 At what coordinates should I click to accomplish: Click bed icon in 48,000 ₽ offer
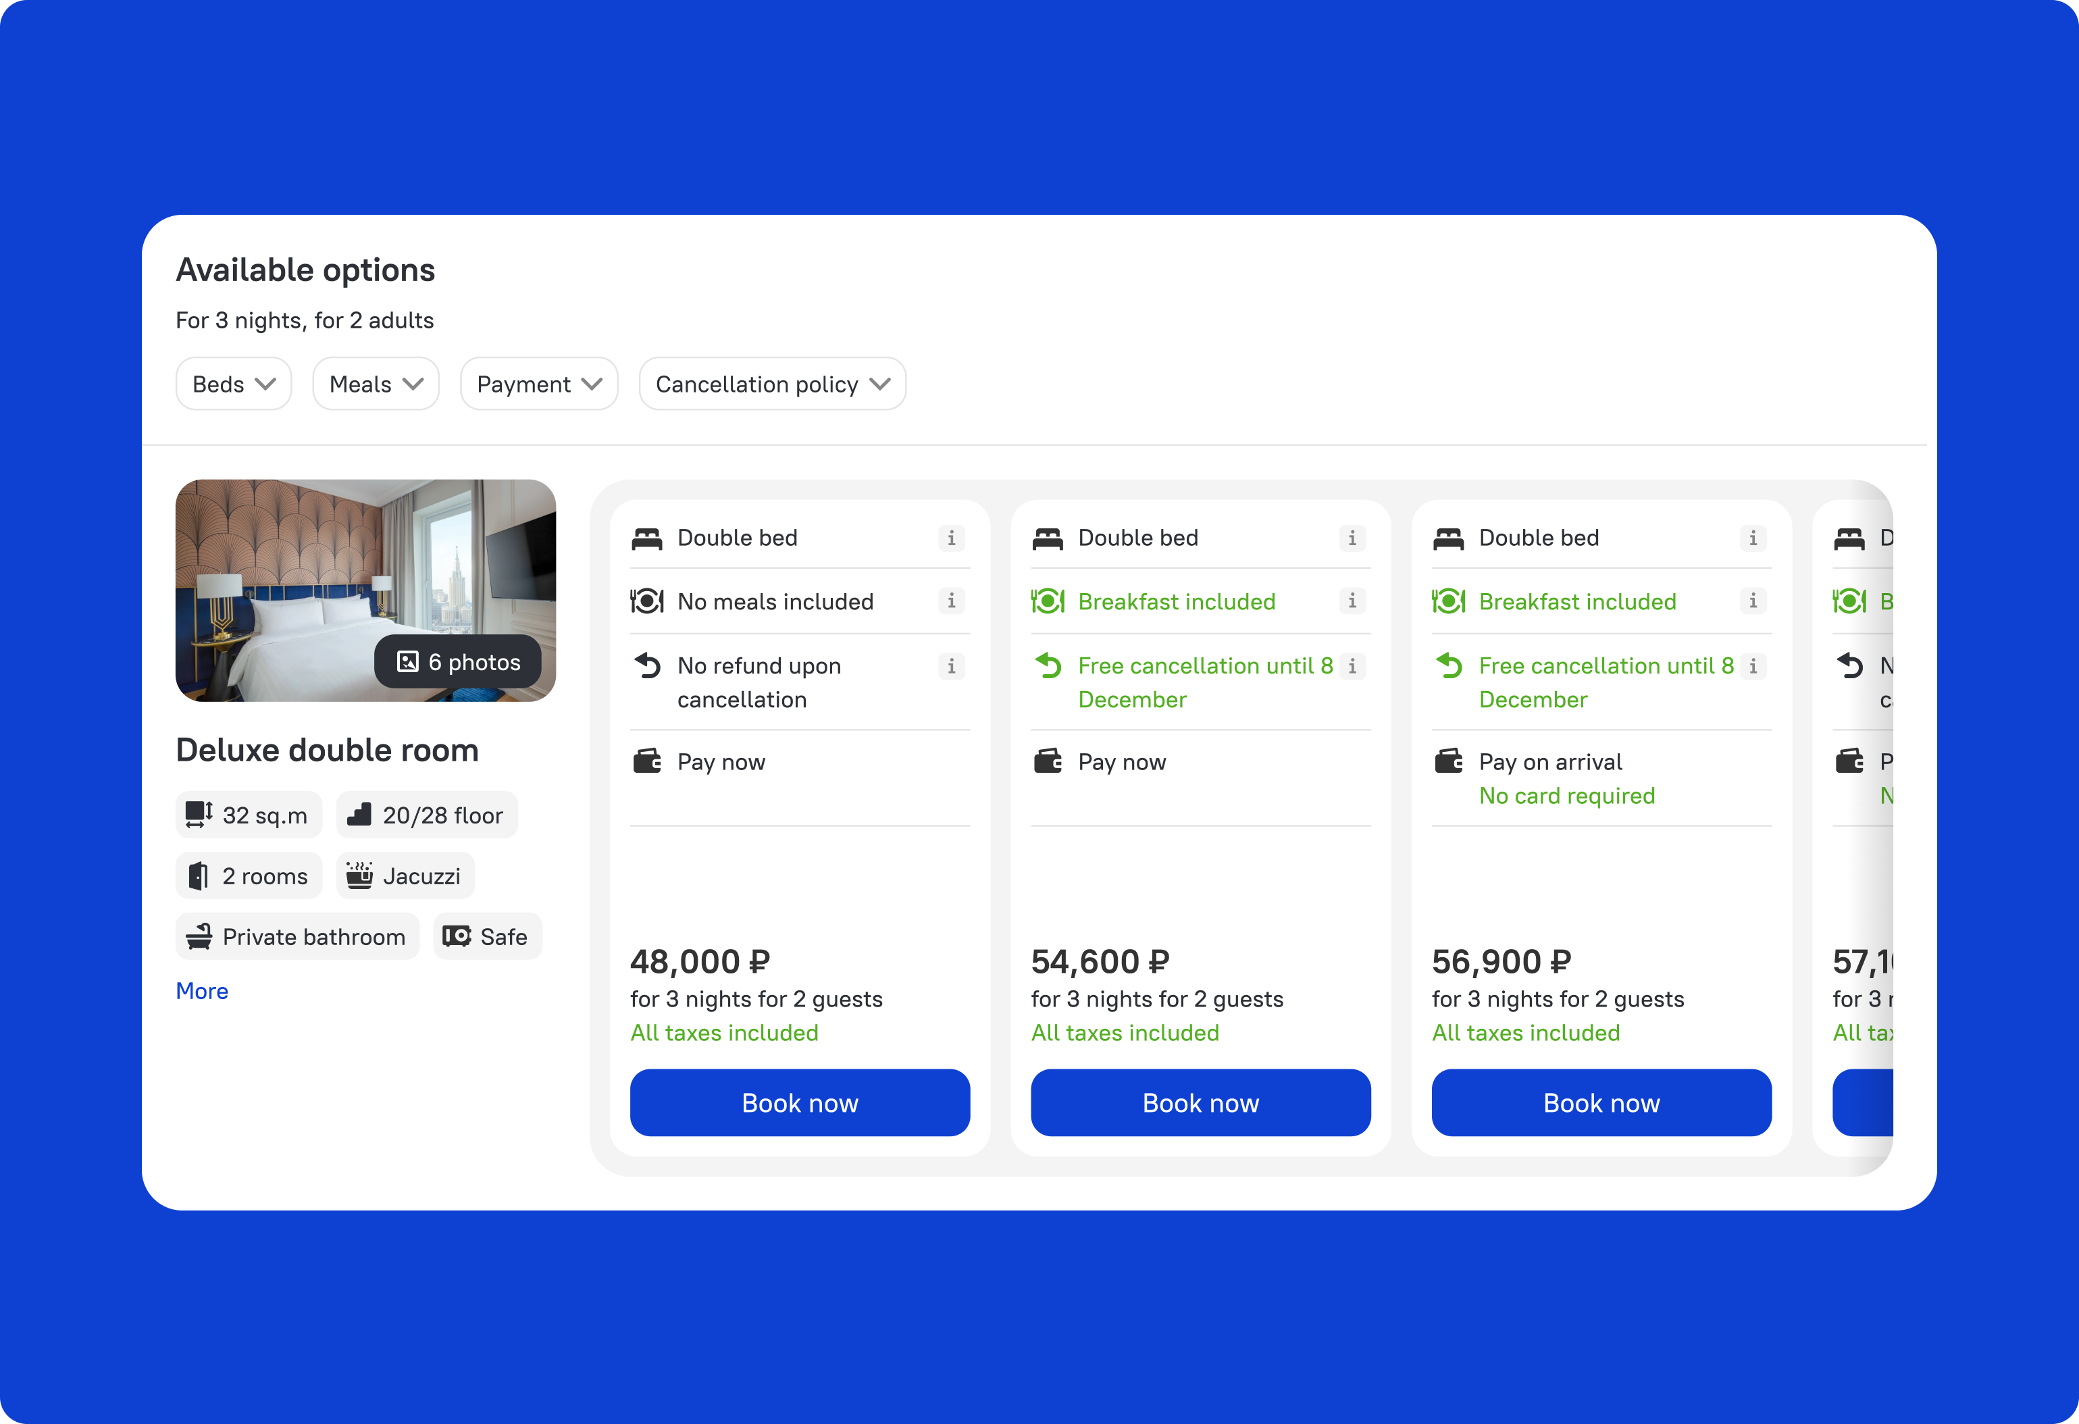(647, 538)
